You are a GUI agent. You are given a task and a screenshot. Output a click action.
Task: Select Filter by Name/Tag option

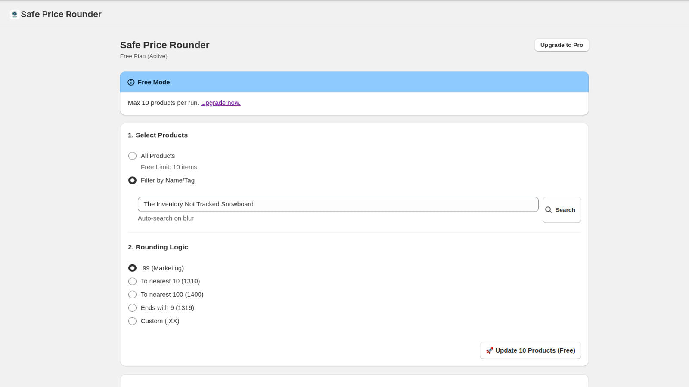tap(132, 180)
